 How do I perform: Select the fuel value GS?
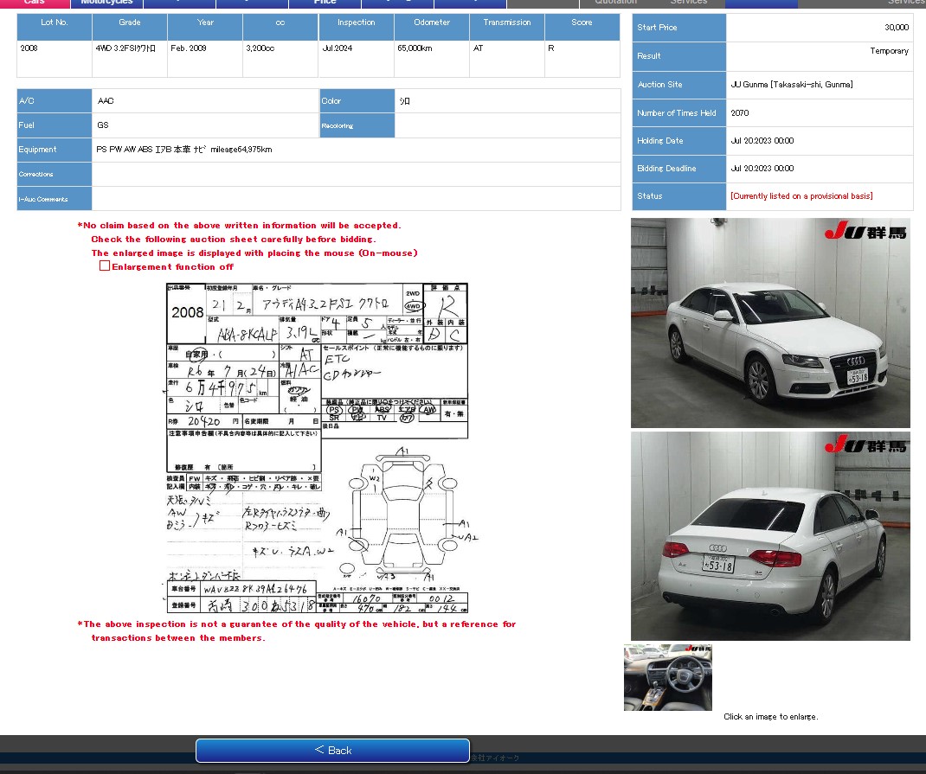tap(103, 125)
